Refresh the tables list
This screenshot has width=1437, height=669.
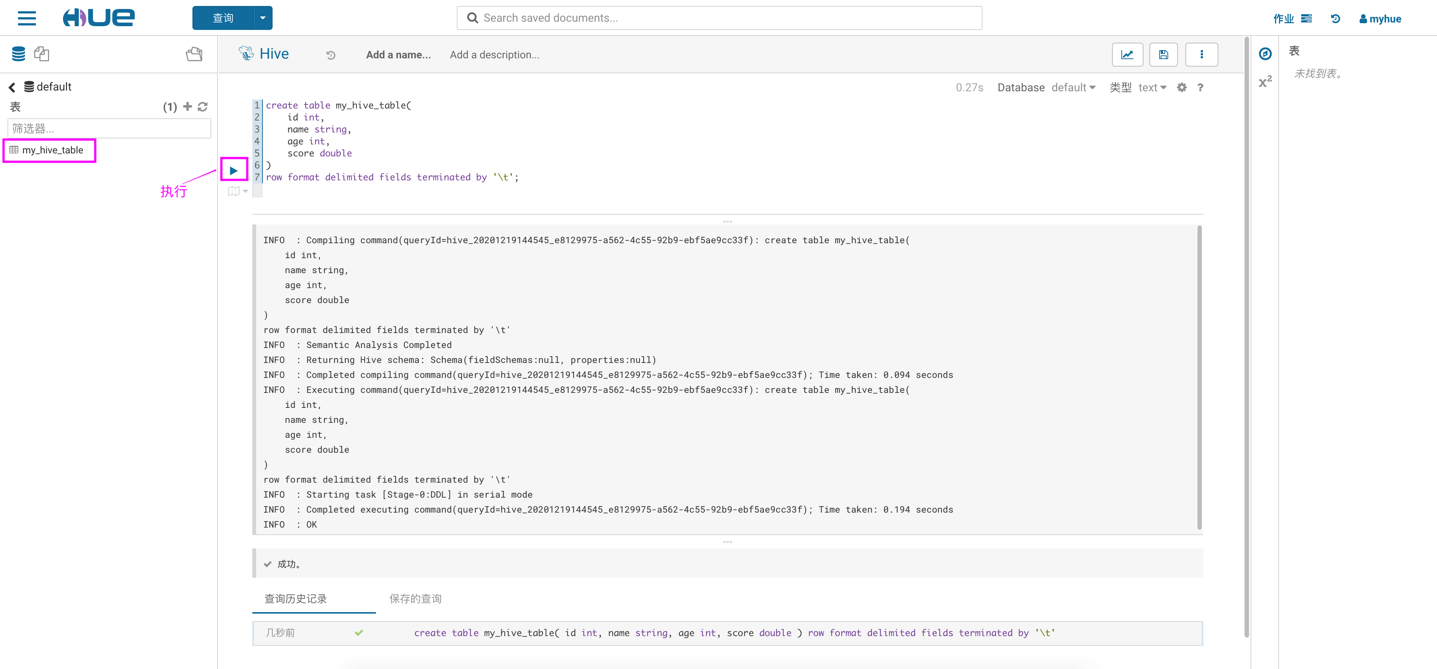point(203,107)
